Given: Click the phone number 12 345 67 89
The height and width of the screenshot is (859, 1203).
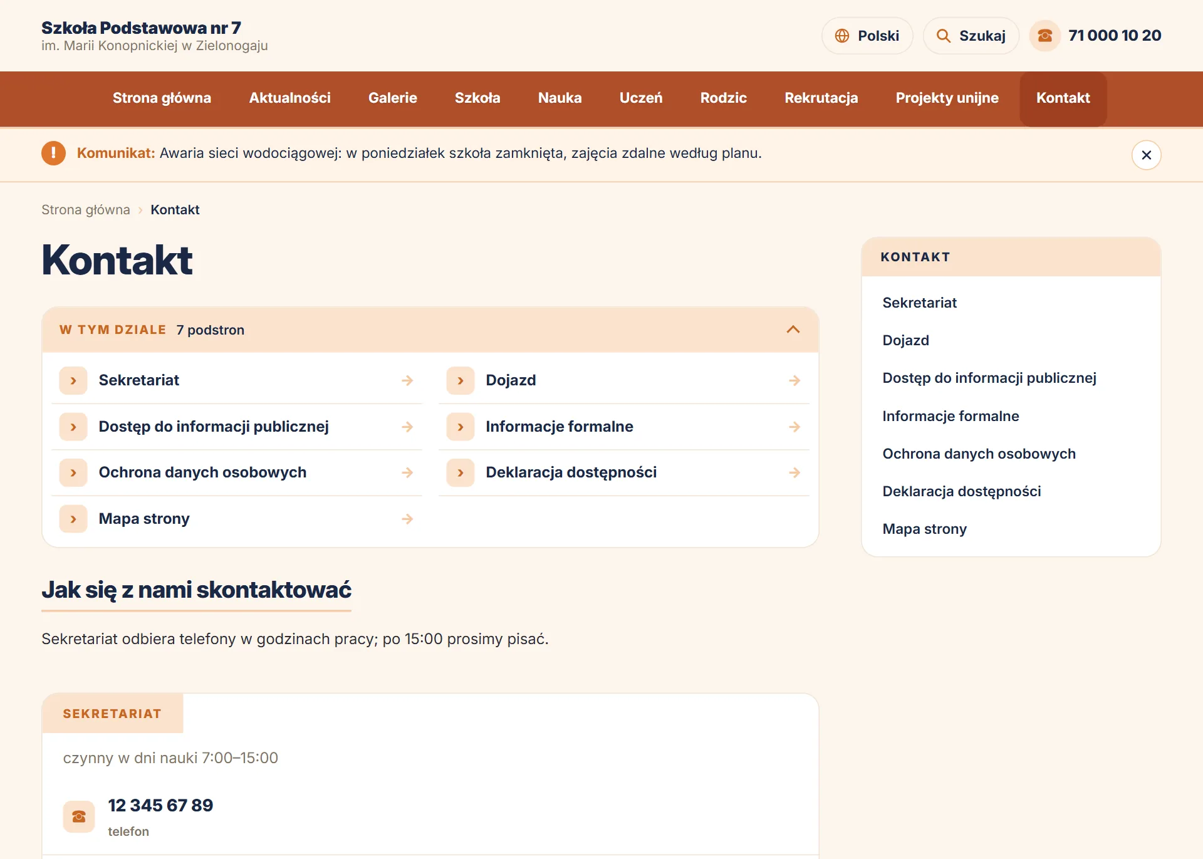Looking at the screenshot, I should [160, 806].
